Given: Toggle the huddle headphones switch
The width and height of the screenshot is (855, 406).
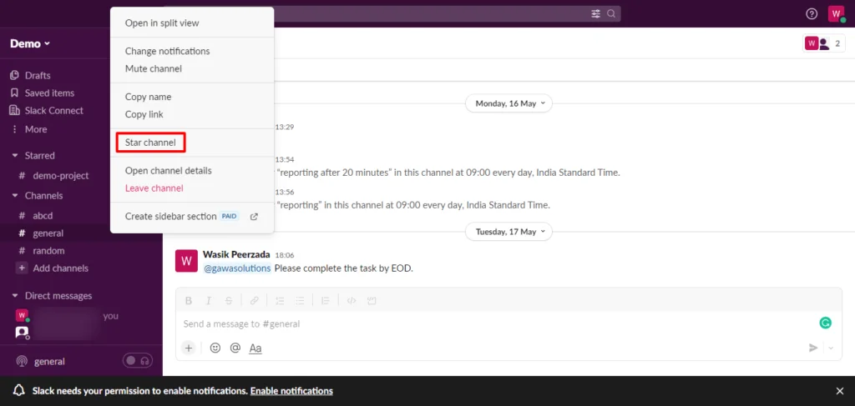Looking at the screenshot, I should [x=138, y=361].
